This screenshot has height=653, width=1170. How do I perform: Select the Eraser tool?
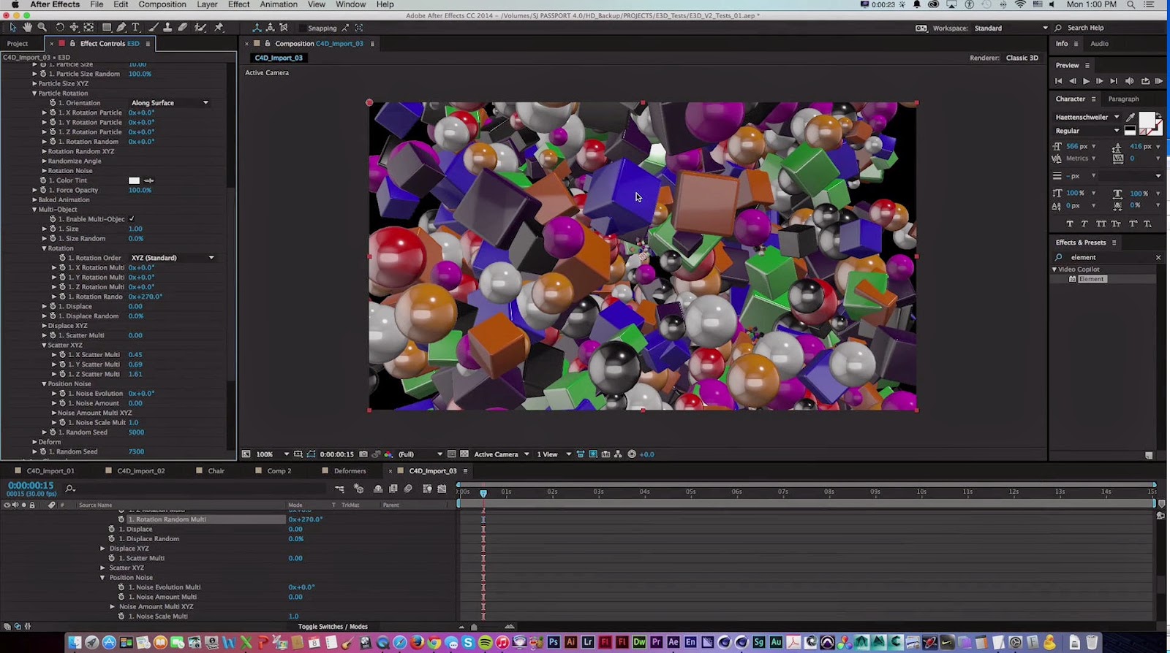(183, 28)
